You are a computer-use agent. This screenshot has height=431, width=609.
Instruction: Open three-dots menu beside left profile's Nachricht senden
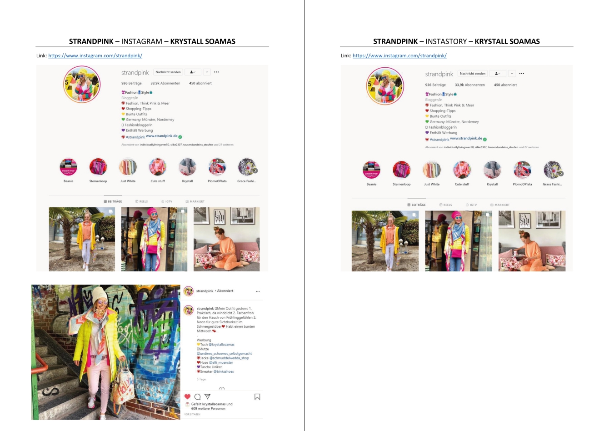[216, 72]
